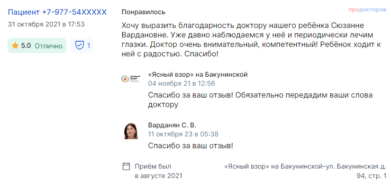Image resolution: width=391 pixels, height=188 pixels.
Task: Click the gold star rating icon
Action: (x=15, y=45)
